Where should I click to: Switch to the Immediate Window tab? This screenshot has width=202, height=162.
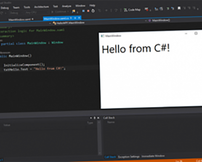(x=153, y=156)
